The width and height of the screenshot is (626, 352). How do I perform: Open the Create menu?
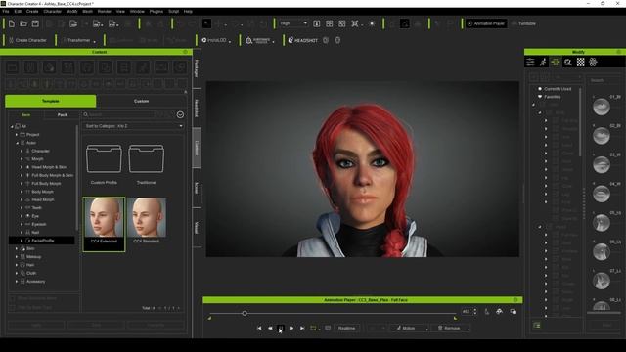pos(32,11)
